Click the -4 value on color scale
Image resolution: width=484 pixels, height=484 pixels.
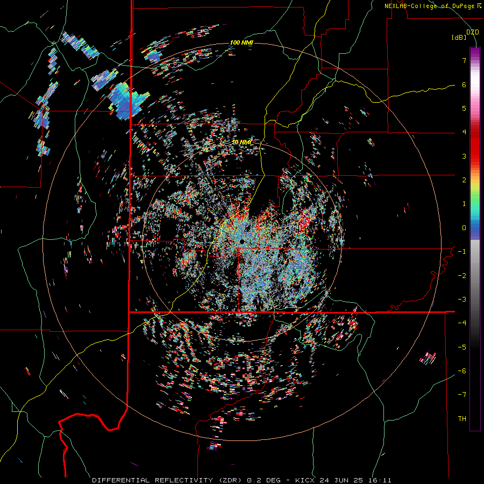462,323
